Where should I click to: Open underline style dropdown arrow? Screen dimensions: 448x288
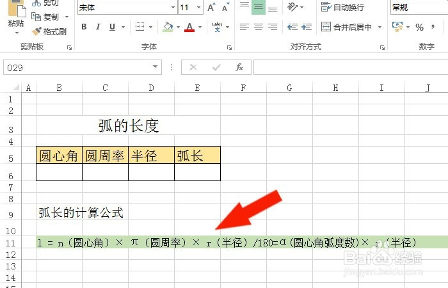pyautogui.click(x=123, y=27)
